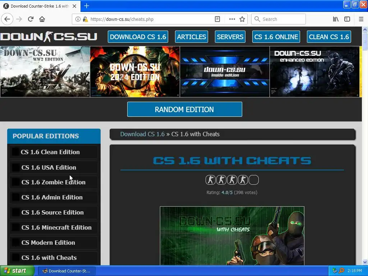
Task: Click the vertical scrollbar thumb
Action: click(365, 41)
